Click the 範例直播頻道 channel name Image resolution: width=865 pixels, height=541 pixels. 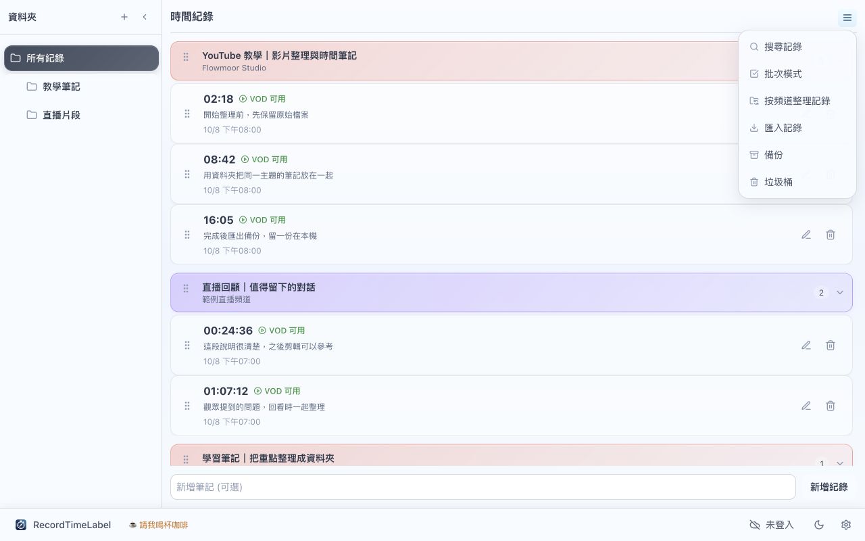pyautogui.click(x=226, y=299)
